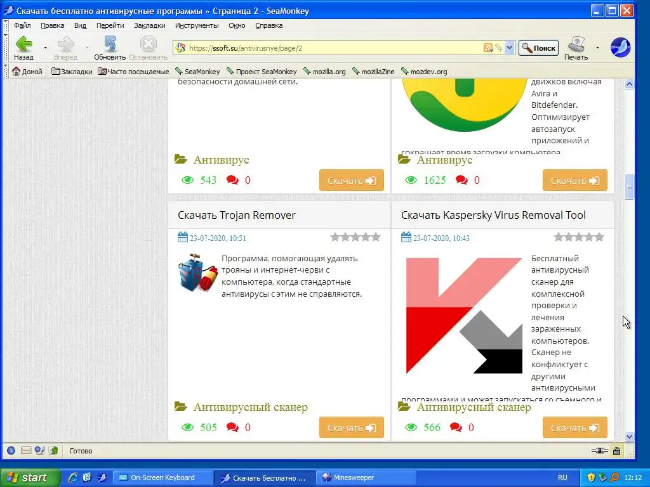This screenshot has height=487, width=650.
Task: Open the Окно menu
Action: tap(237, 25)
